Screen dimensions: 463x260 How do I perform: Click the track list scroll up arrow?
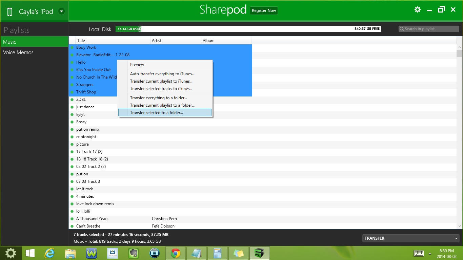click(460, 47)
